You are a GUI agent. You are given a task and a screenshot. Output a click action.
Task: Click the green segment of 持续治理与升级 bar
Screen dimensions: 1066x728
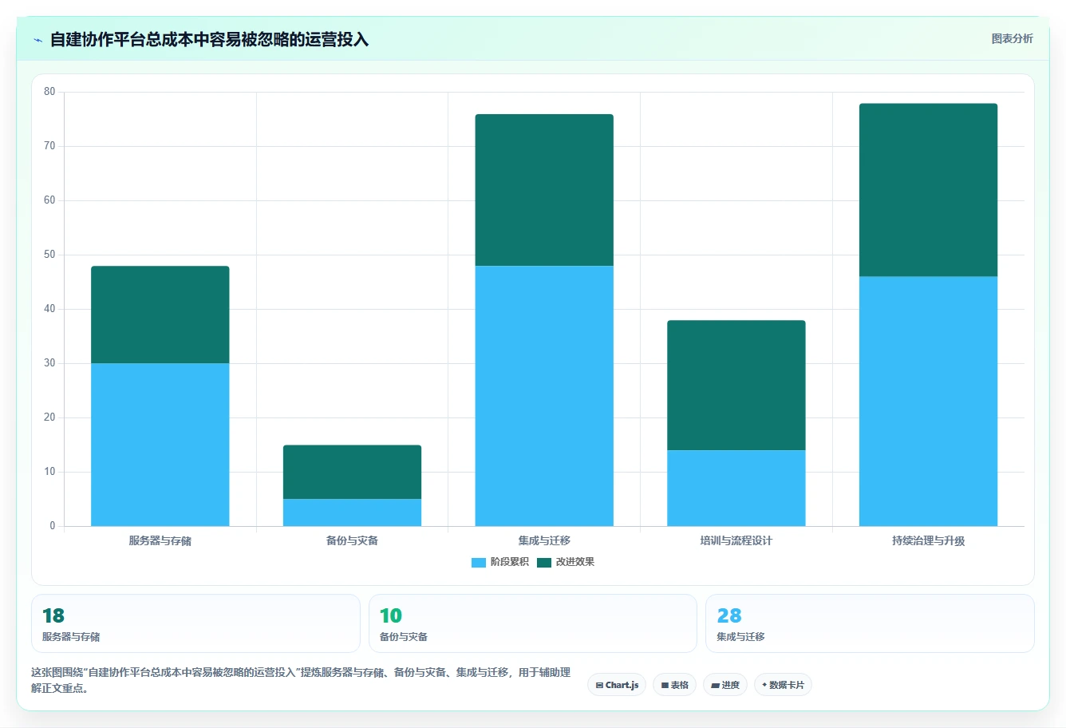pos(928,190)
